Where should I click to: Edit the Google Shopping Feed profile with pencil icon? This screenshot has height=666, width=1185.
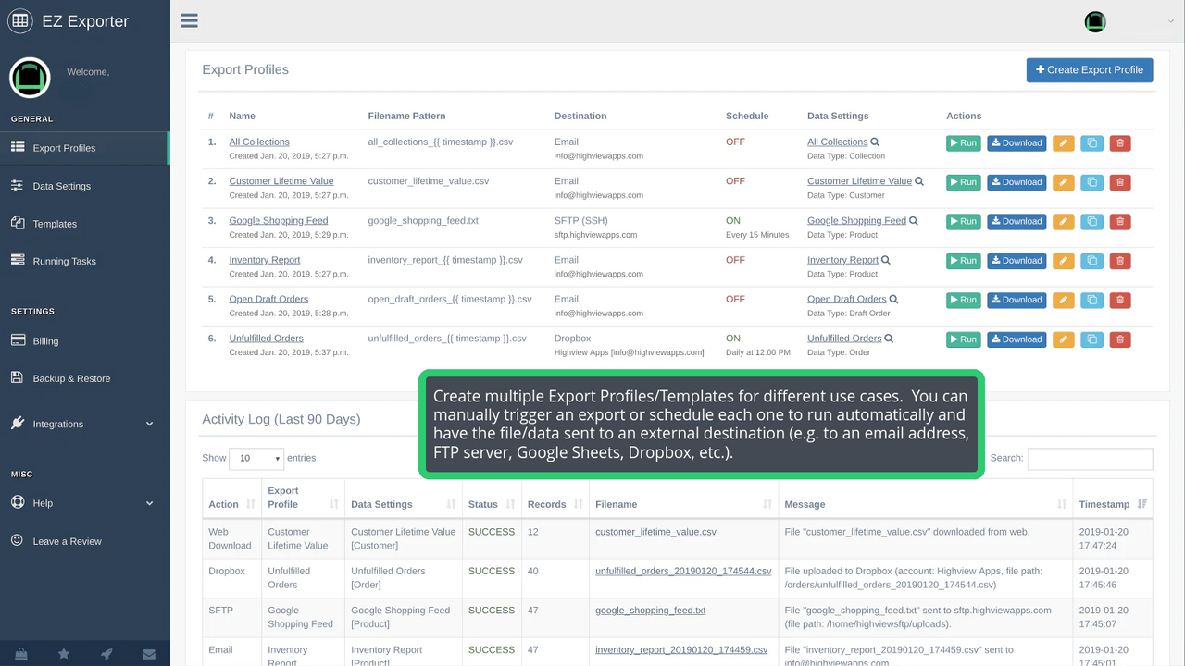(x=1063, y=221)
